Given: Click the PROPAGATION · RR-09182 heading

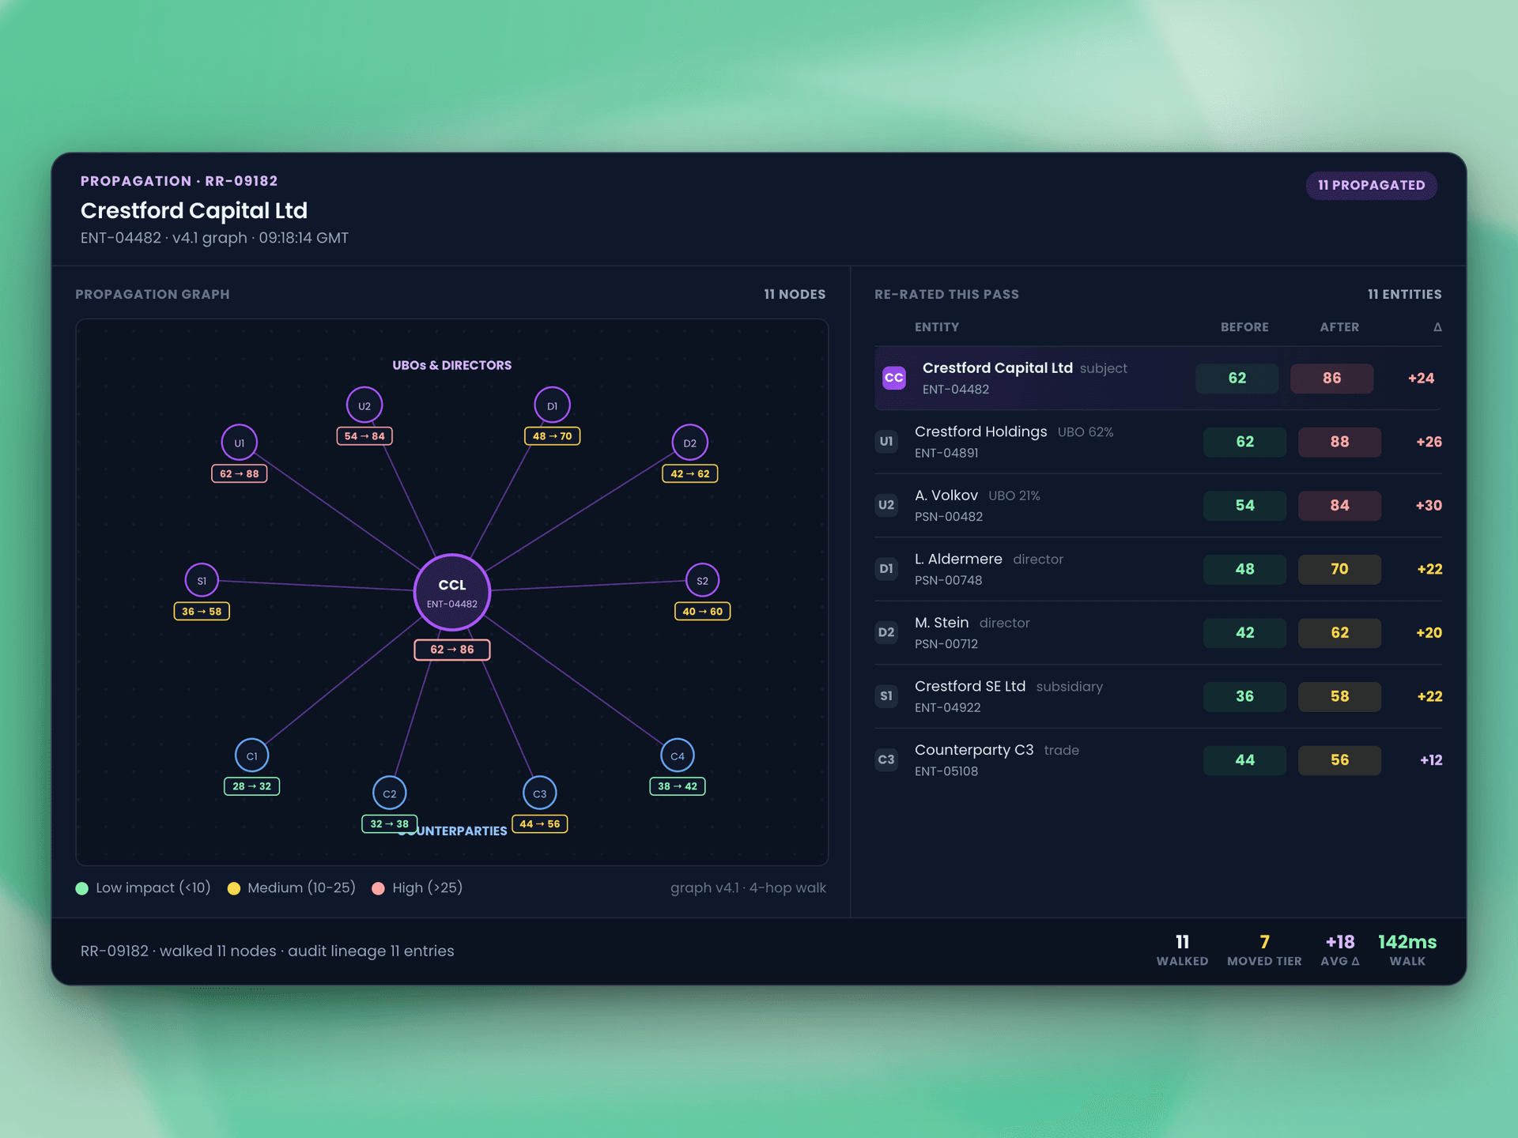Looking at the screenshot, I should (x=179, y=181).
